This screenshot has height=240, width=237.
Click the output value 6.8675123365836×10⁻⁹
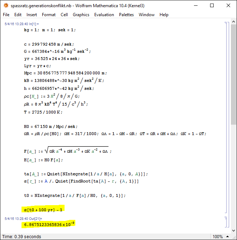pyautogui.click(x=49, y=224)
